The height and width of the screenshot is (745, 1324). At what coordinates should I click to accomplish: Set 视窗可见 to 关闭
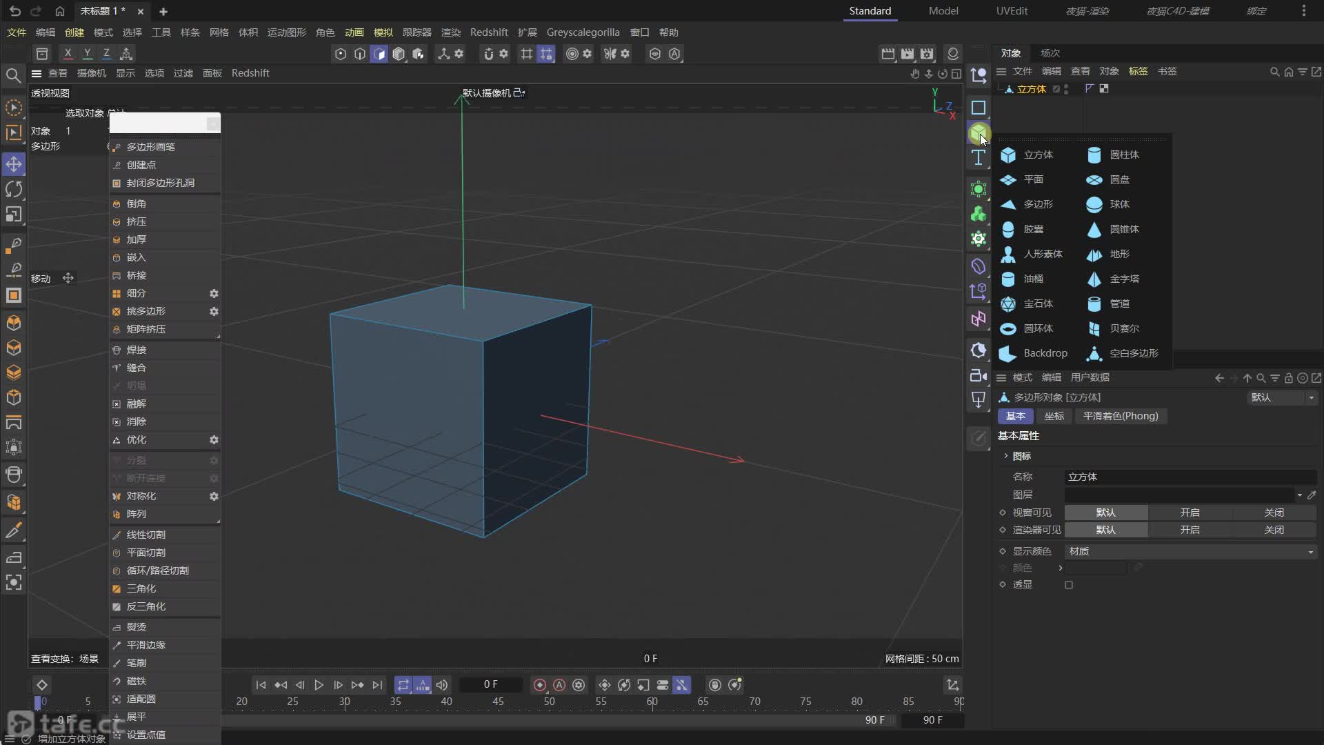(1274, 513)
